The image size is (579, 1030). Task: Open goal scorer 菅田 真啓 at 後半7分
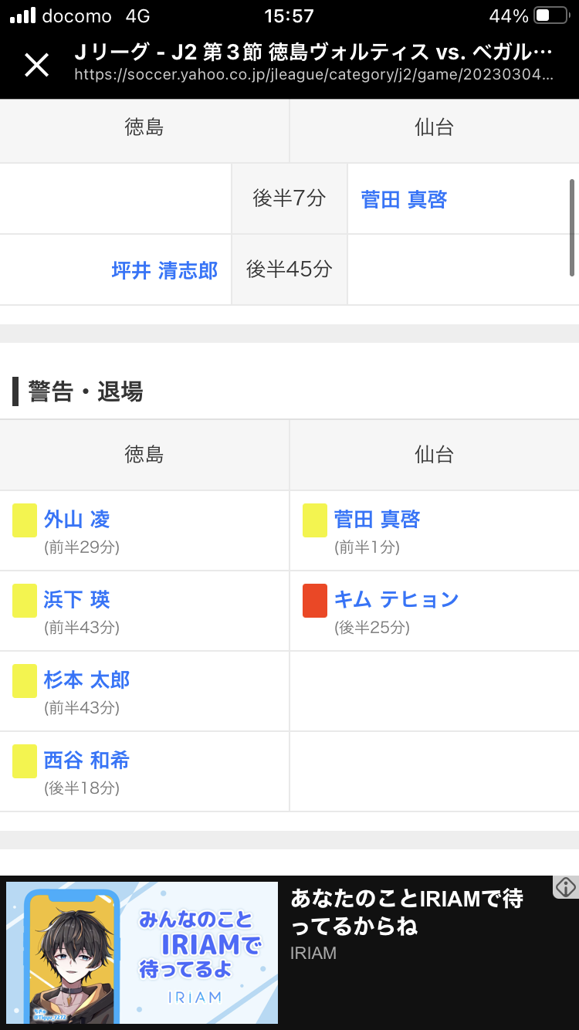pos(404,199)
